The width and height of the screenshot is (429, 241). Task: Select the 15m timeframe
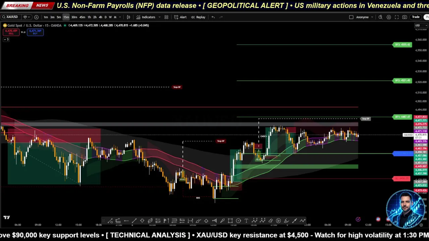66,17
